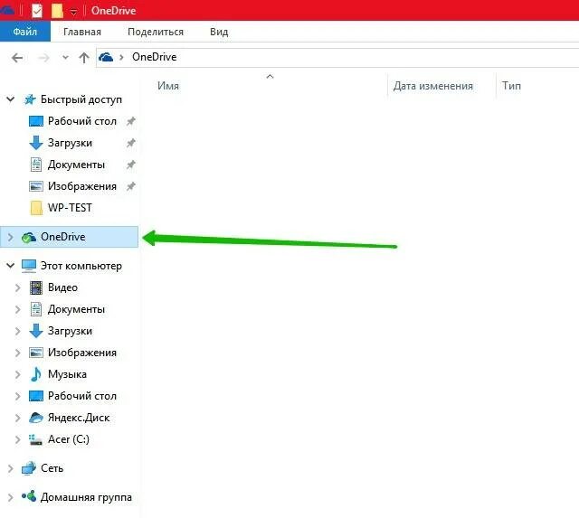Image resolution: width=579 pixels, height=518 pixels.
Task: Click the WP-TEST yellow folder icon
Action: coord(36,208)
